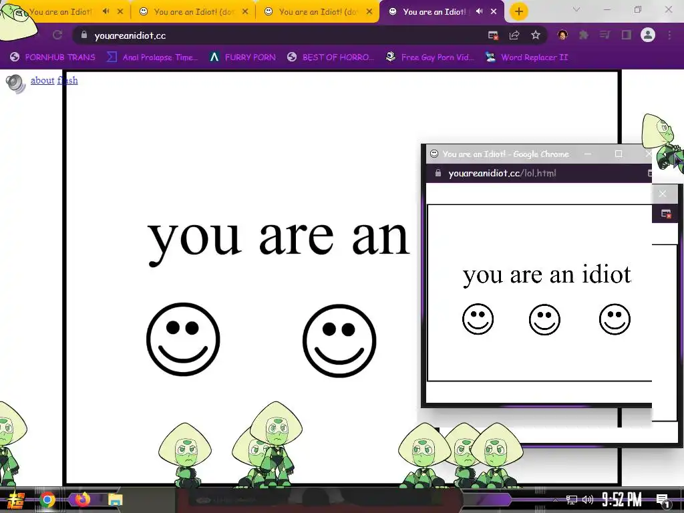Close the third You are an Idiot tab
684x513 pixels.
point(369,12)
